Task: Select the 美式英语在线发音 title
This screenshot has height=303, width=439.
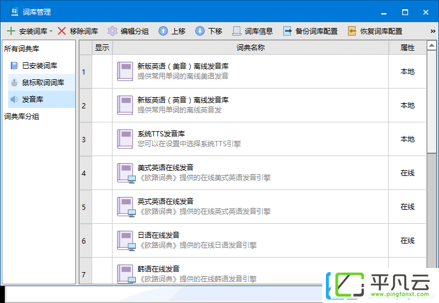Action: [x=165, y=168]
